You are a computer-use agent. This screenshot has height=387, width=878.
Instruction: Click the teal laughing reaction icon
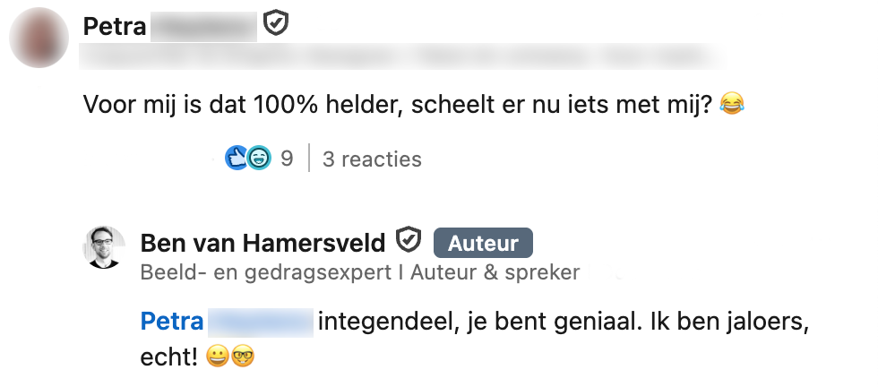(258, 159)
